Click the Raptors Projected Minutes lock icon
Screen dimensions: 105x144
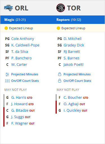(x=60, y=74)
